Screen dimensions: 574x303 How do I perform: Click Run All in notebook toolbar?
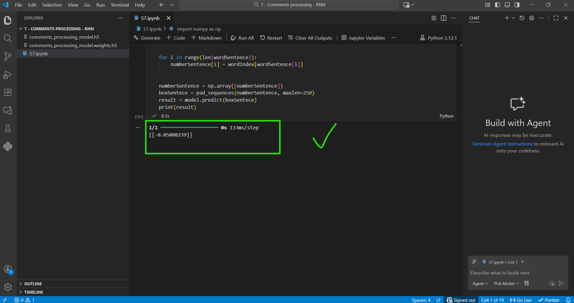pyautogui.click(x=242, y=38)
